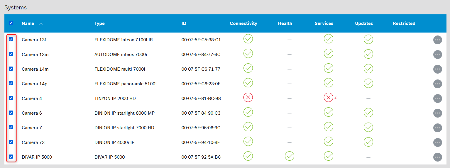Image resolution: width=450 pixels, height=168 pixels.
Task: Uncheck the select-all checkbox in the header
Action: [11, 23]
